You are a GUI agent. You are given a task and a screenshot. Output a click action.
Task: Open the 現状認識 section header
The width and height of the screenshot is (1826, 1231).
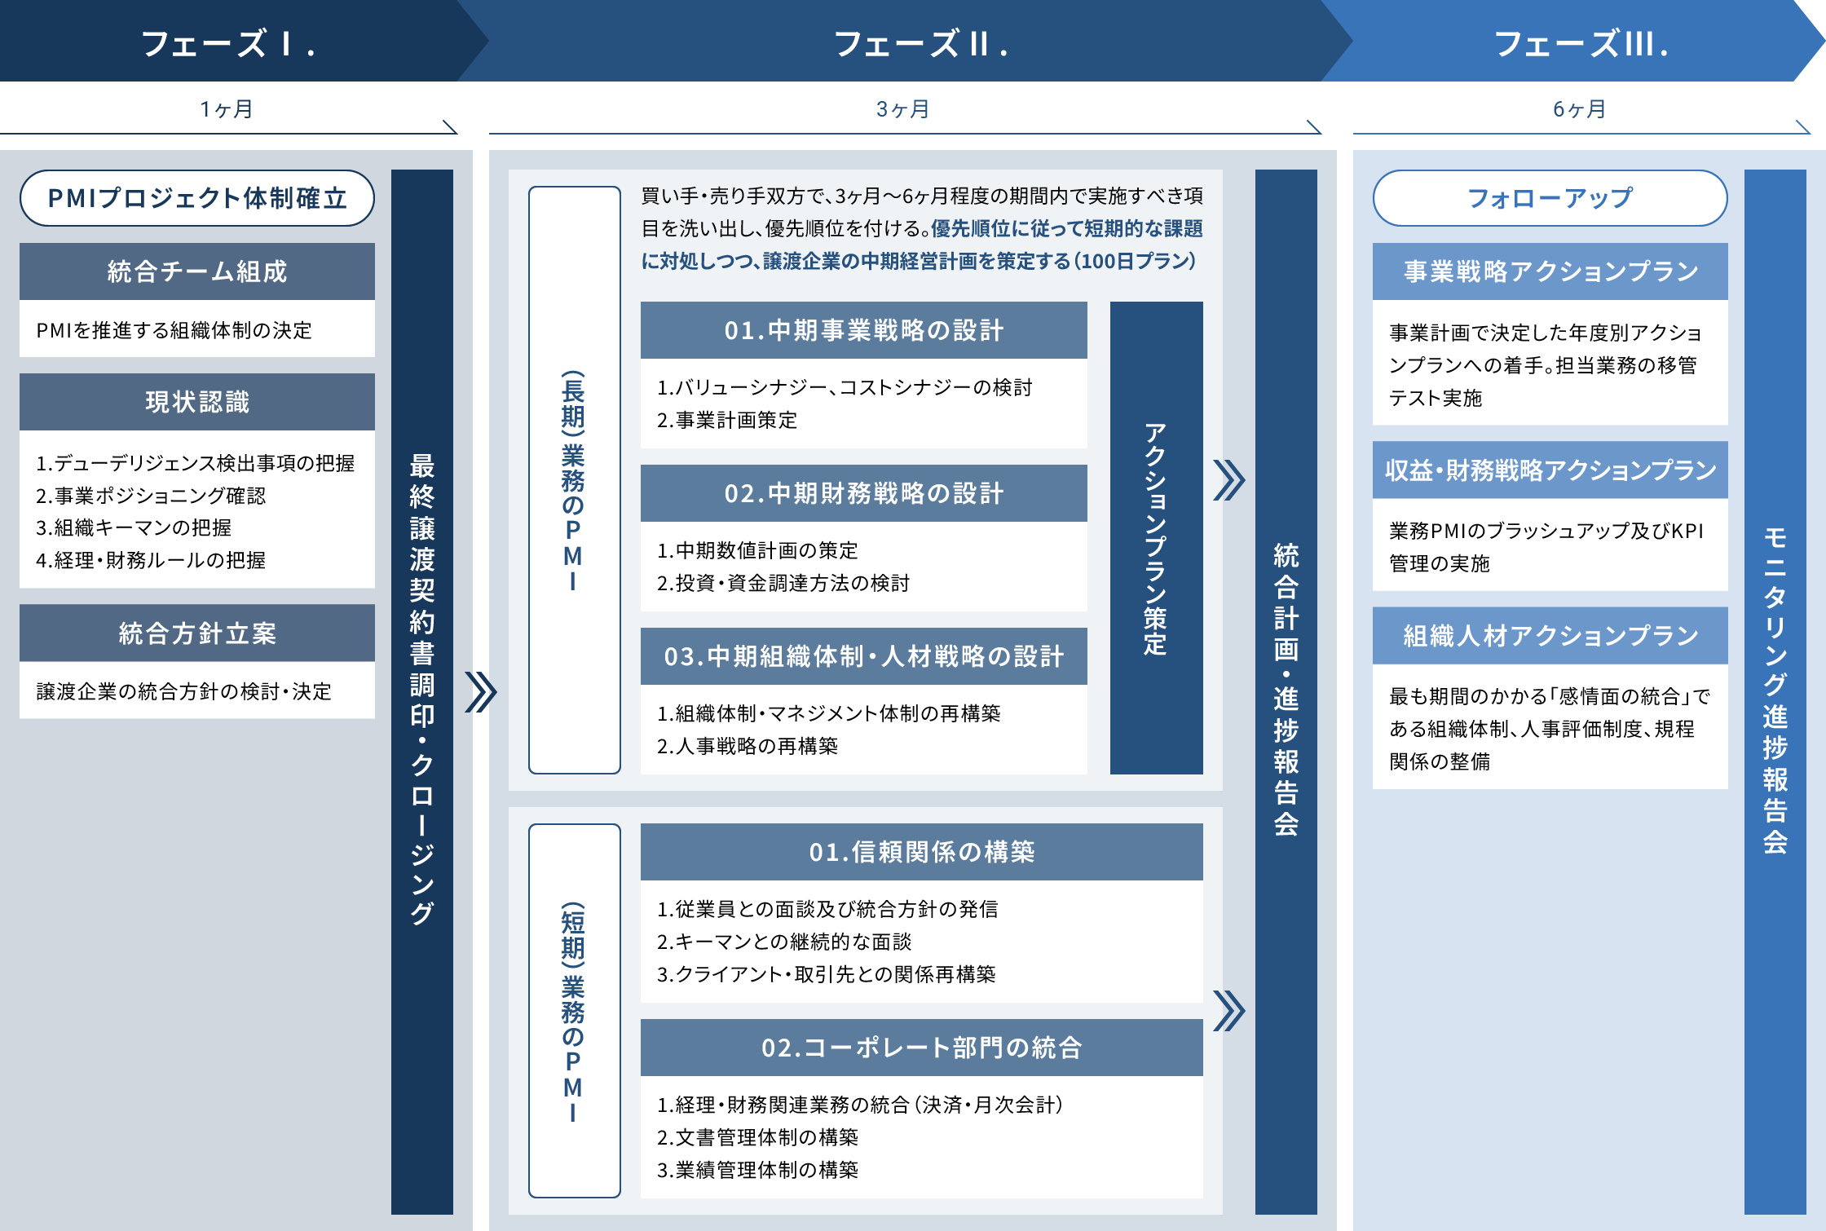click(x=196, y=402)
